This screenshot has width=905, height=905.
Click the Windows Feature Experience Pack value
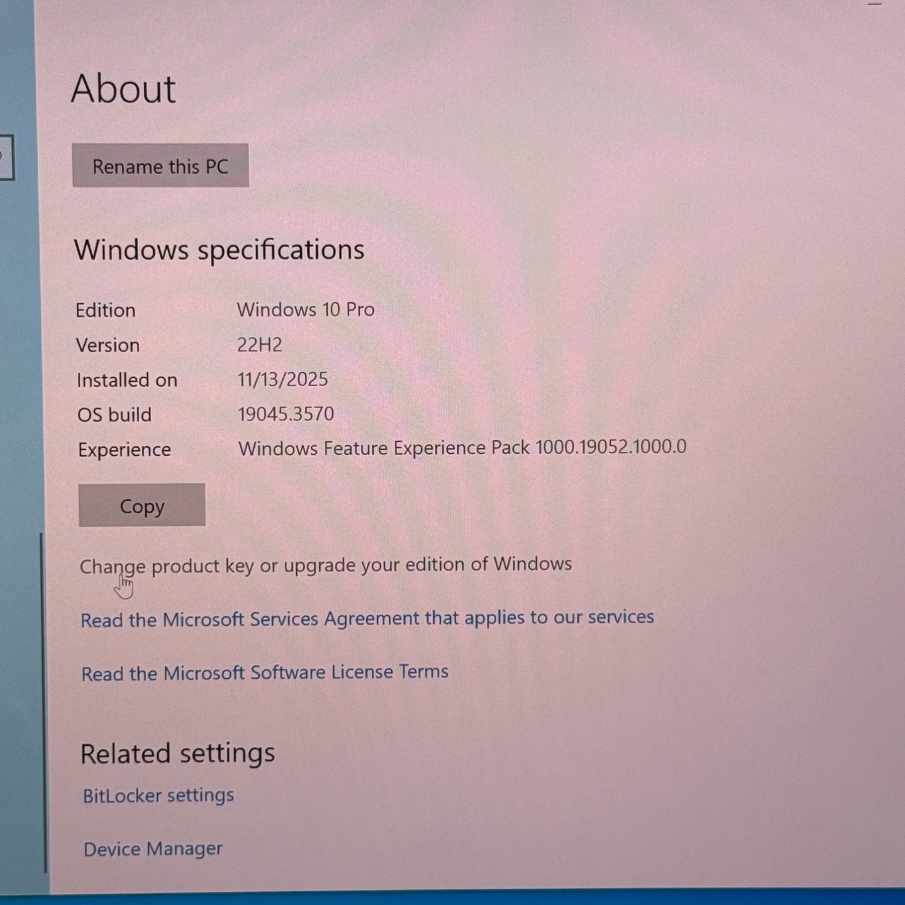click(x=462, y=448)
